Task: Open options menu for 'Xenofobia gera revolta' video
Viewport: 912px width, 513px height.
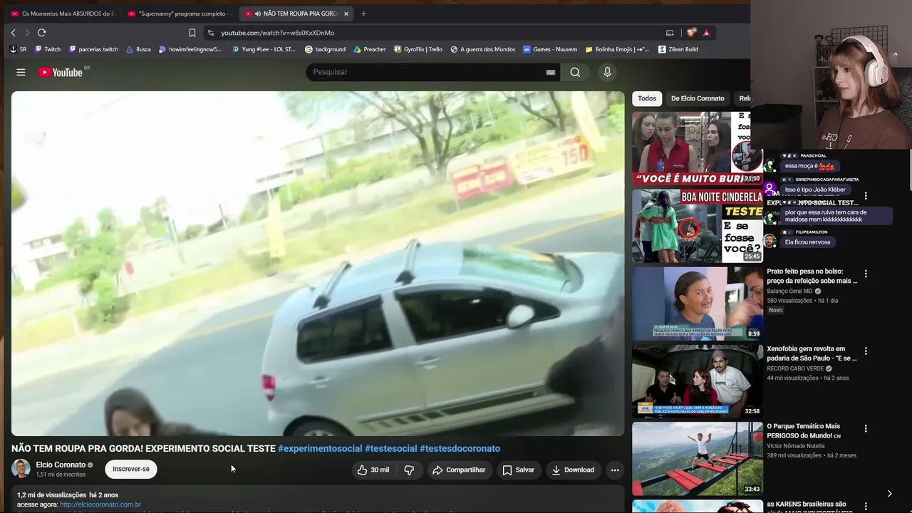Action: pos(866,351)
